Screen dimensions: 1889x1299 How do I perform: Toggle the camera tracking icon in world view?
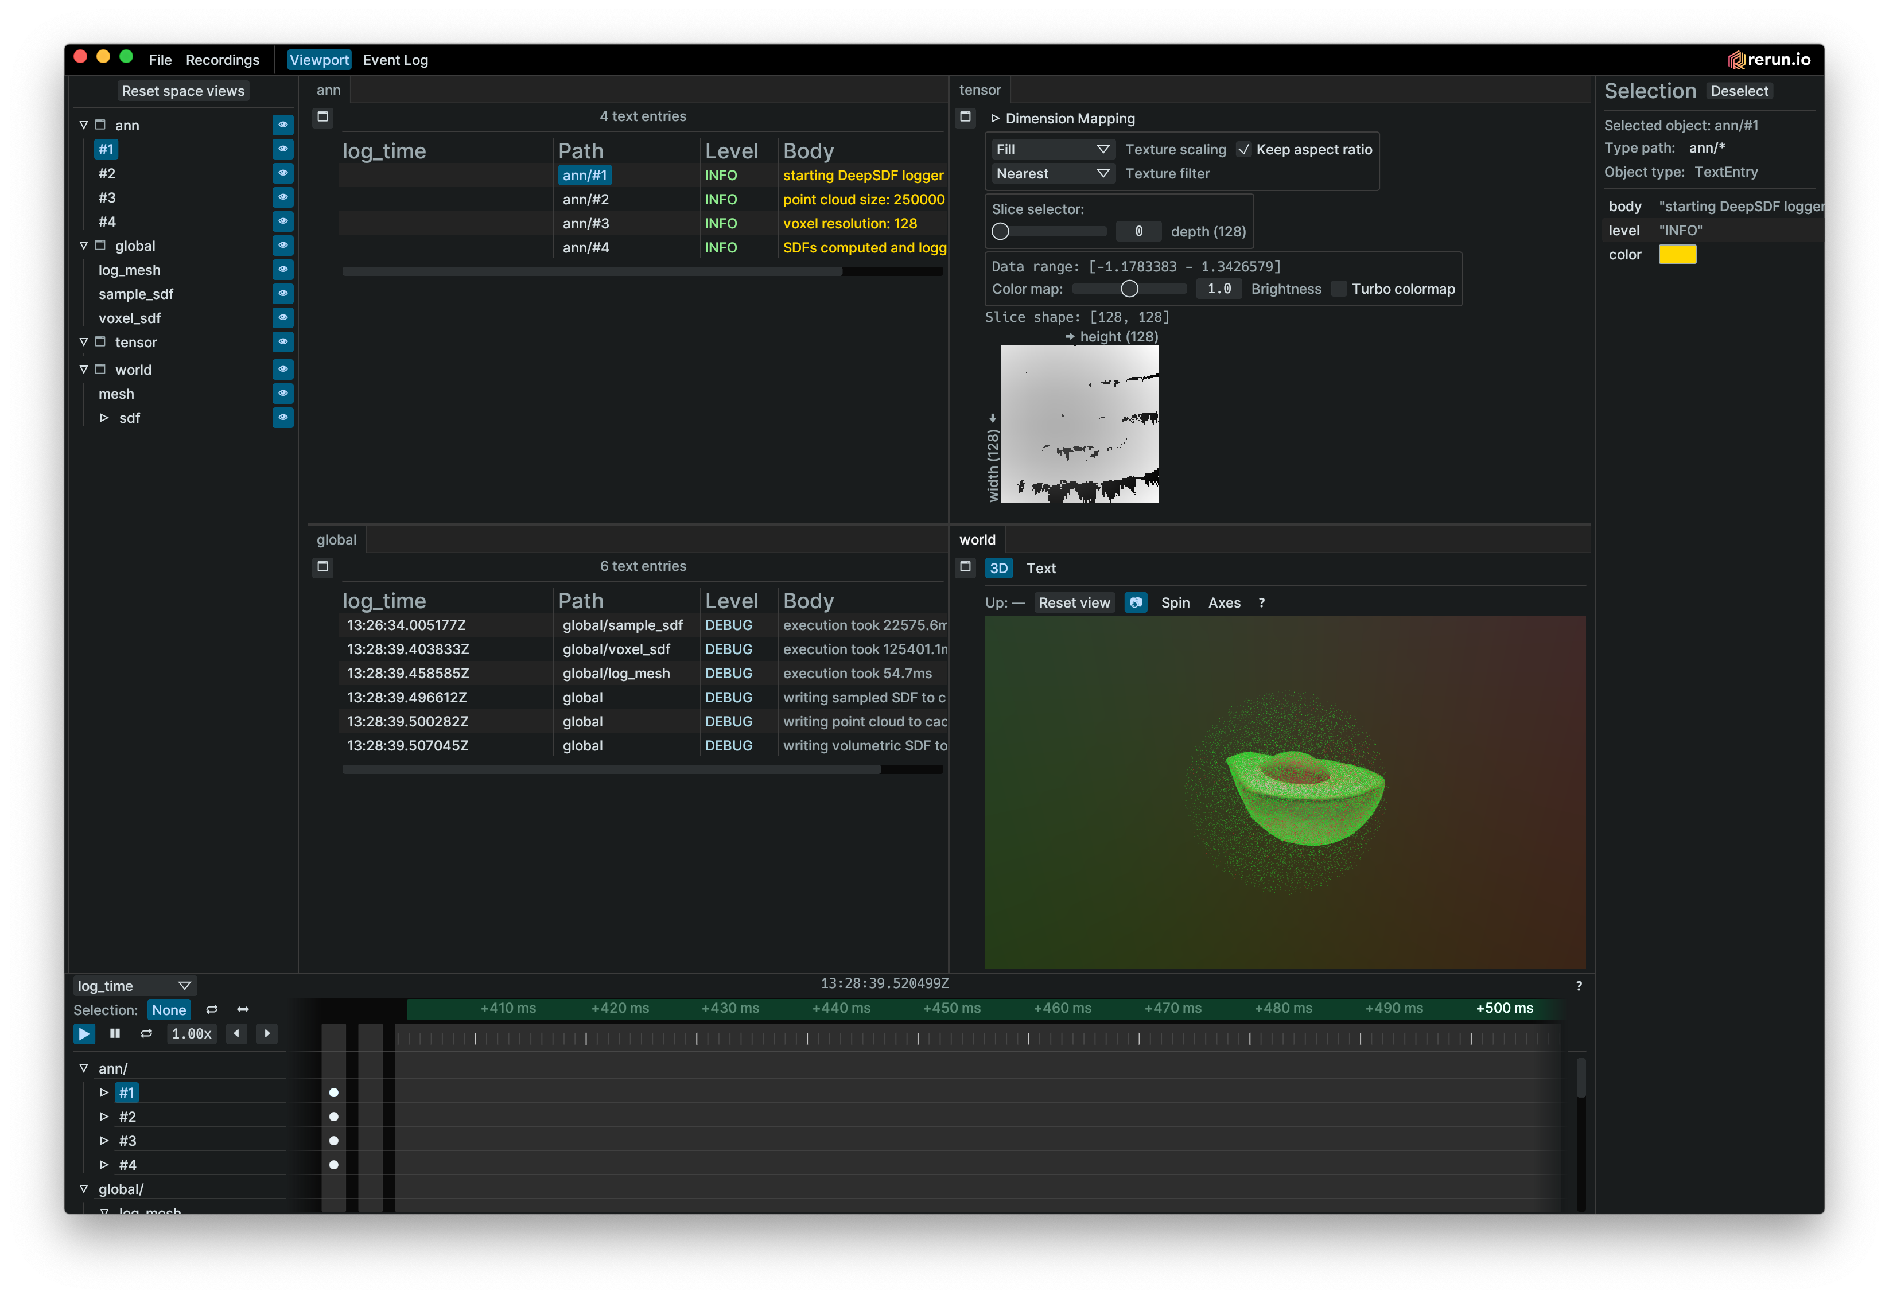coord(1136,602)
